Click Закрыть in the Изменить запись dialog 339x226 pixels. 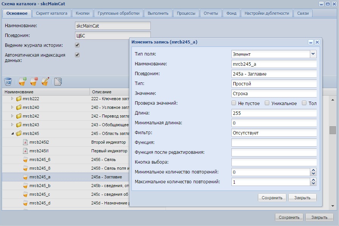[302, 198]
